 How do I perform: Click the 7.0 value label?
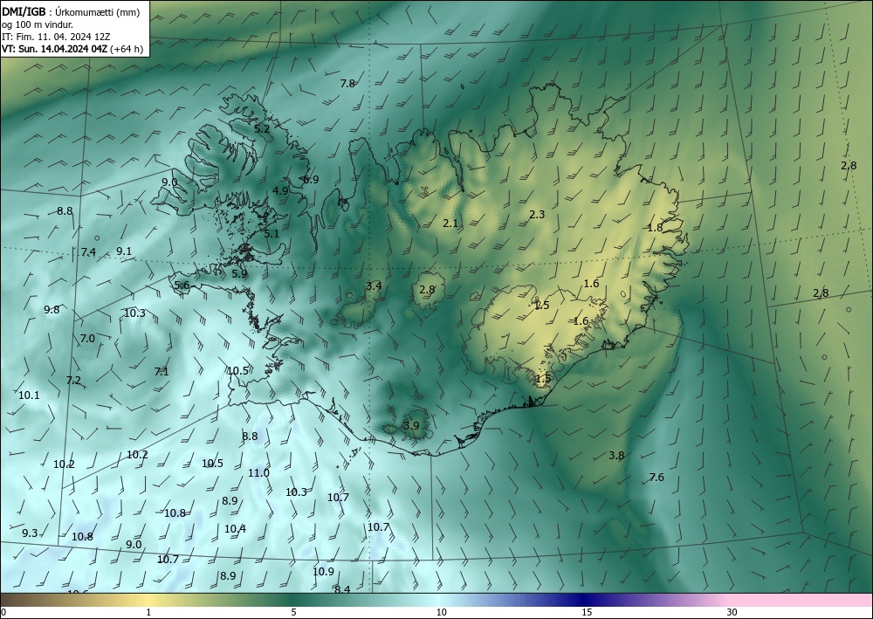point(87,338)
